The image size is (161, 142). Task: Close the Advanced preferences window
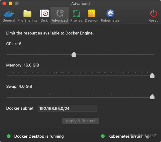4,3
